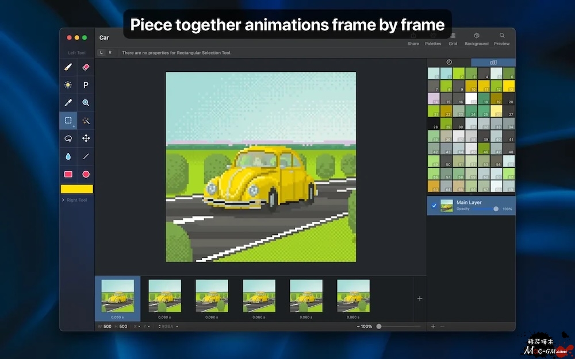Switch to the palette swatches tab
This screenshot has width=575, height=359.
pyautogui.click(x=493, y=62)
